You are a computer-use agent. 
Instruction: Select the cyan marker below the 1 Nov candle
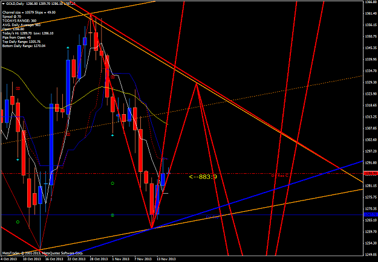[112, 135]
